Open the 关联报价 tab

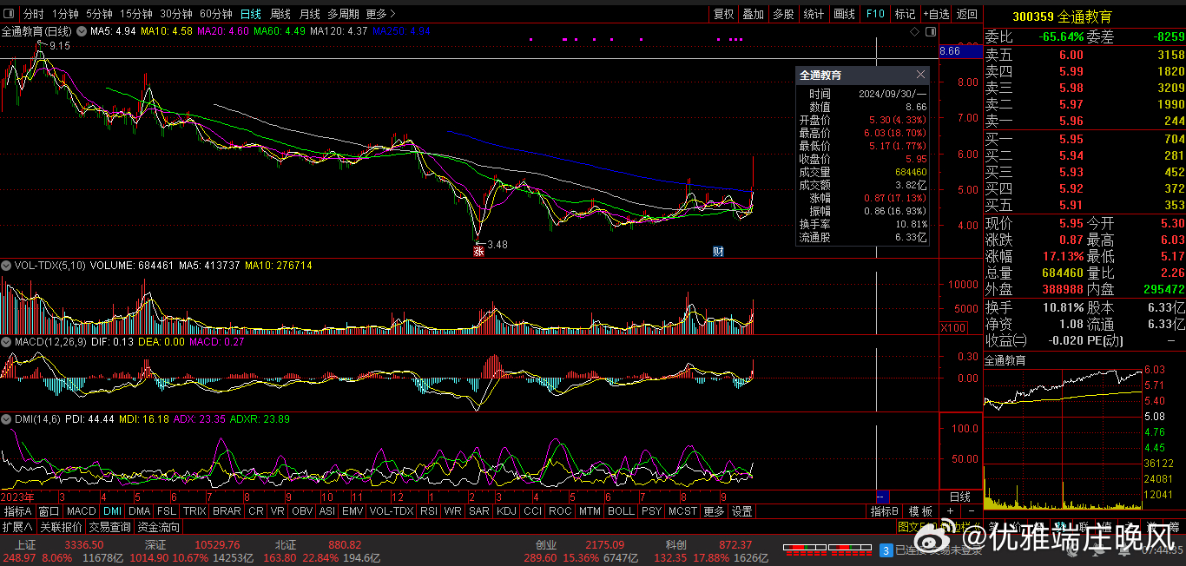62,527
